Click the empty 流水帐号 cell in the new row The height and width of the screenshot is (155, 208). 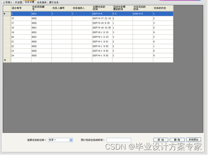(x=21, y=60)
